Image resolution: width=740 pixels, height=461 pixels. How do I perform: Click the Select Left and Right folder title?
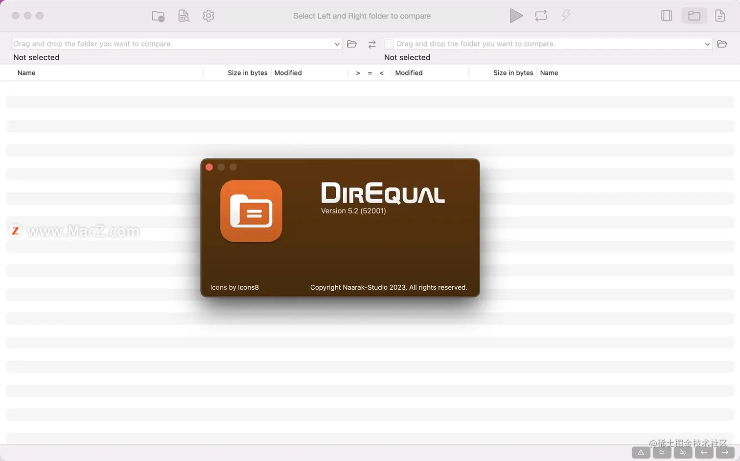point(362,16)
